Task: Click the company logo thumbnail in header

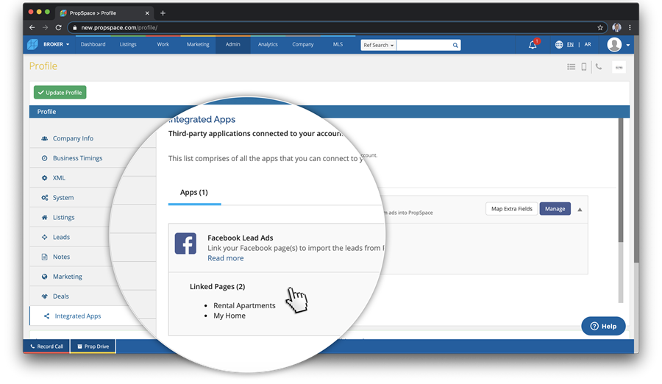Action: [619, 67]
